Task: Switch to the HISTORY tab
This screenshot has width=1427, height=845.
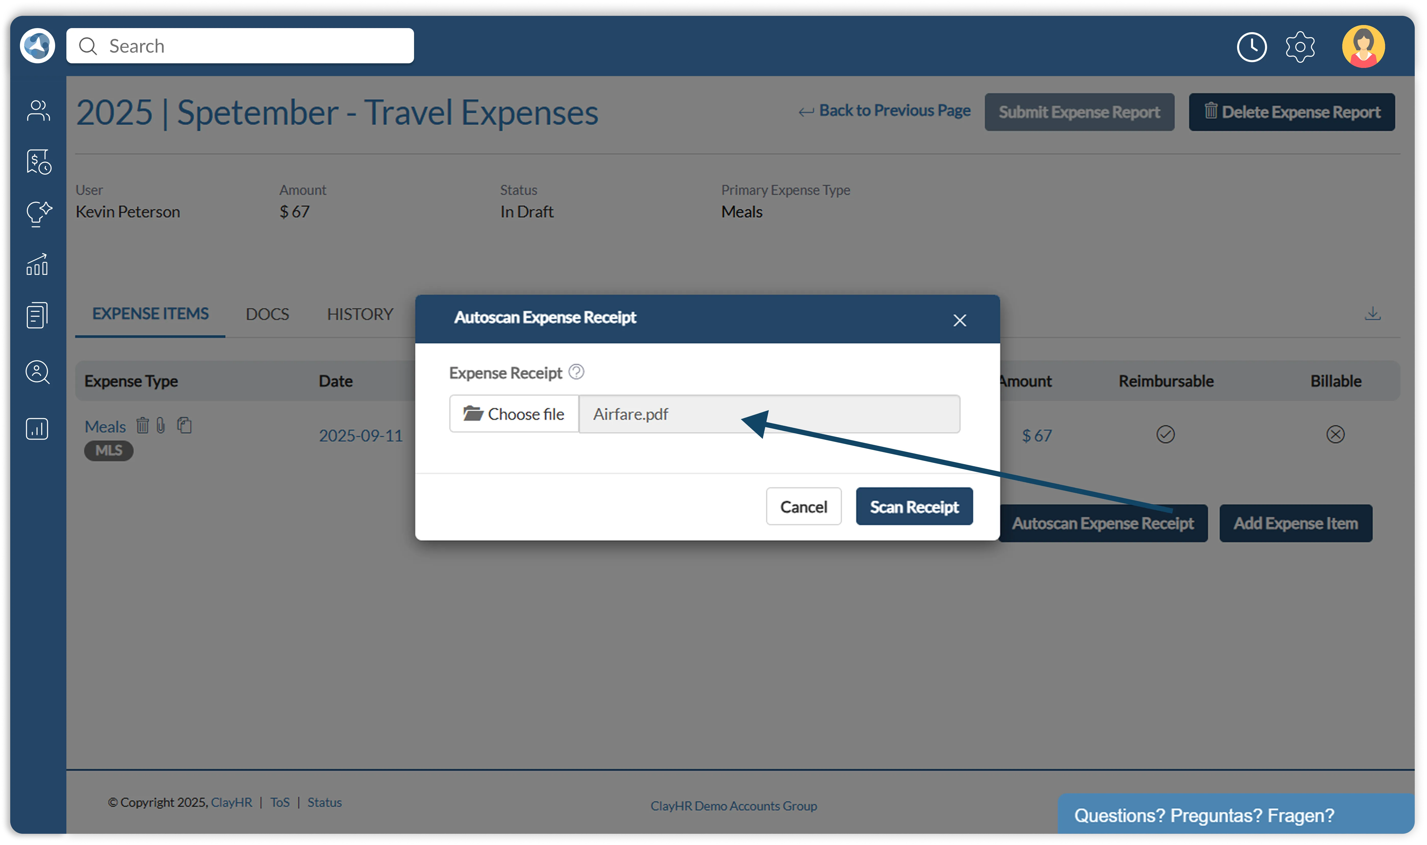Action: tap(360, 314)
